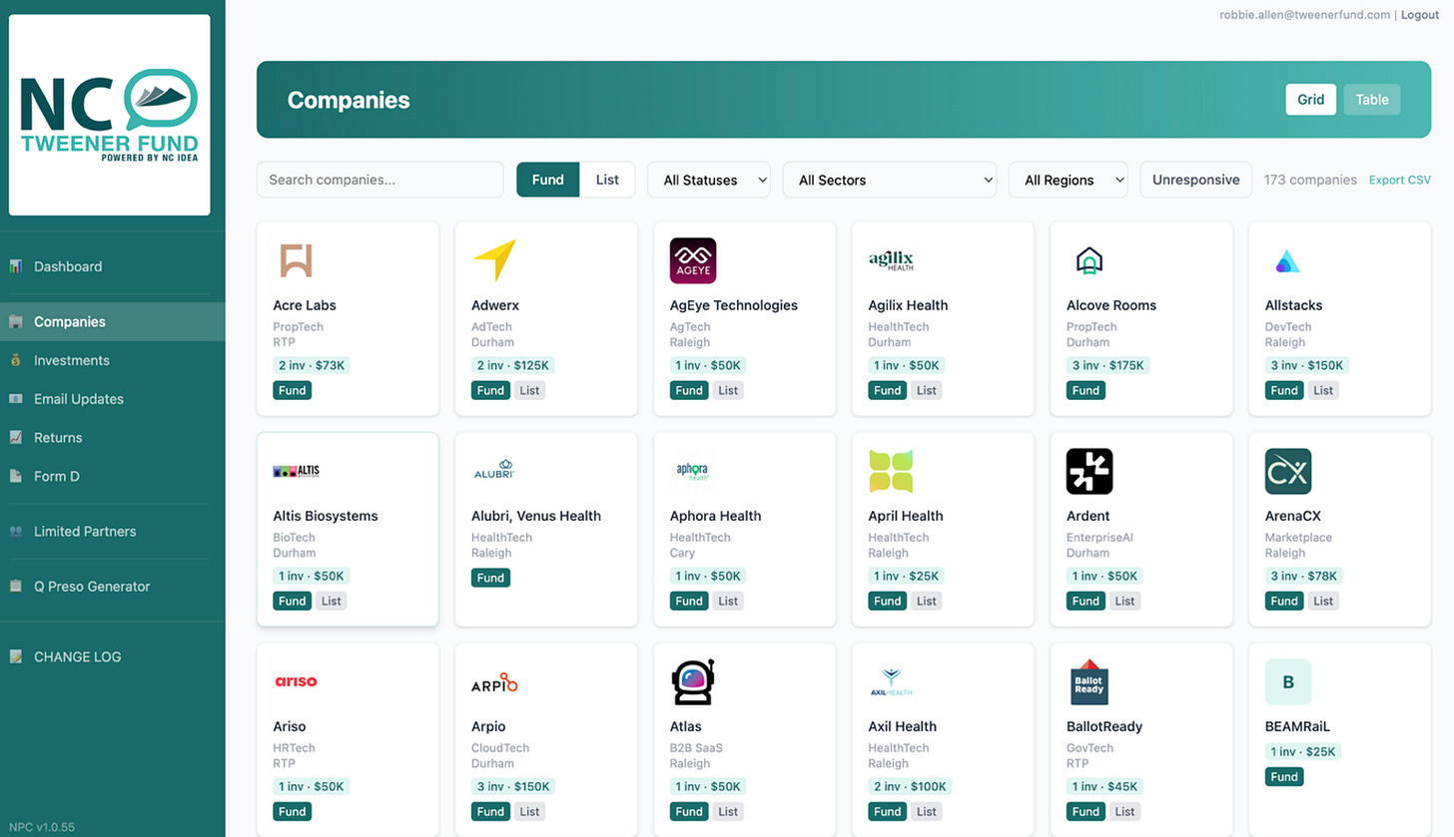The height and width of the screenshot is (837, 1454).
Task: Click the '1 inv · $45K' badge
Action: pyautogui.click(x=1104, y=786)
